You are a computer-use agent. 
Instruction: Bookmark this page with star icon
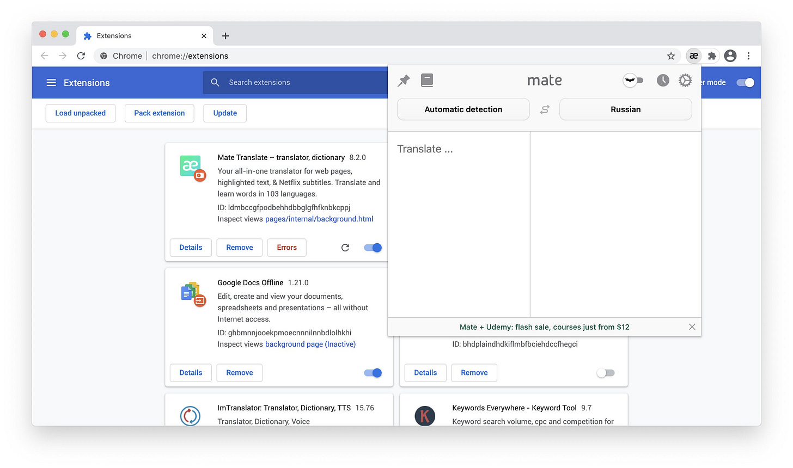click(671, 56)
